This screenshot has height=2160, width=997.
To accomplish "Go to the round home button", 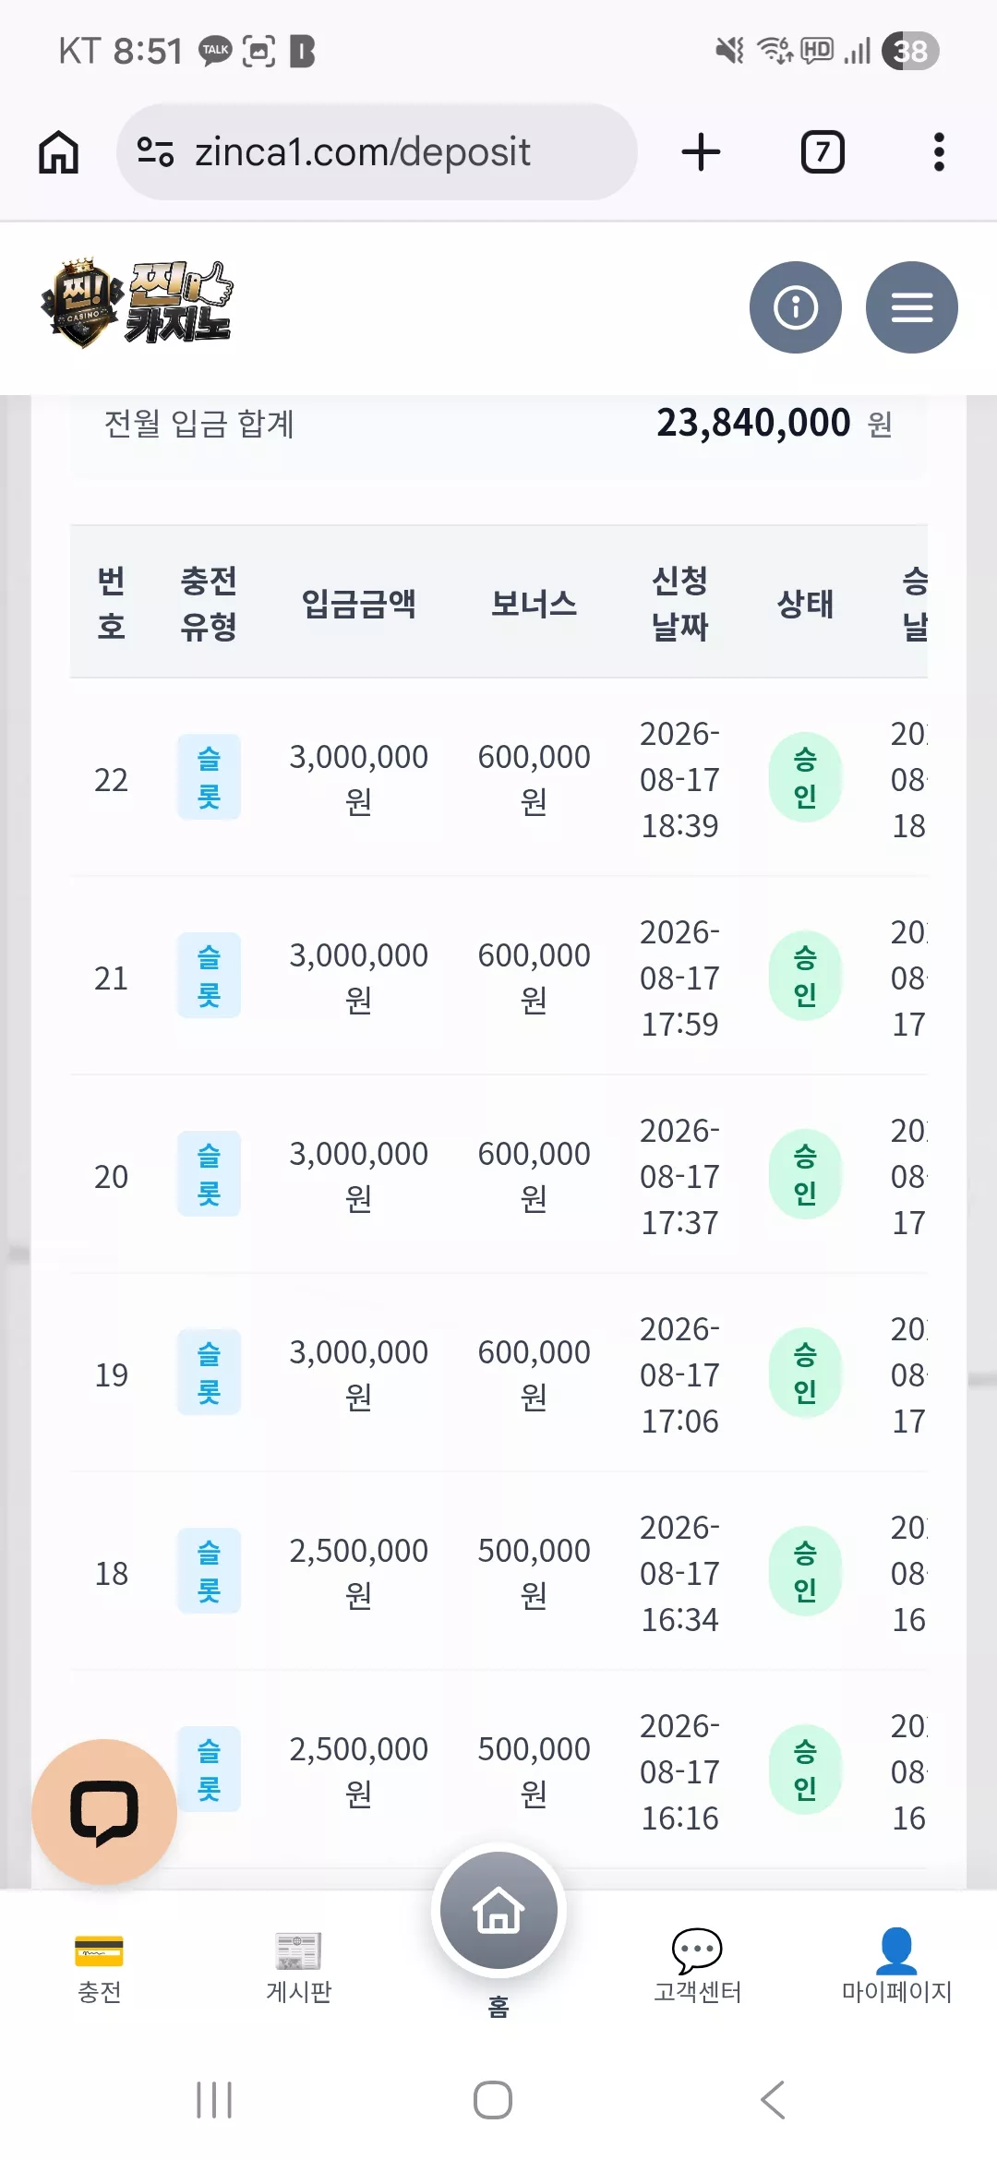I will click(498, 1911).
